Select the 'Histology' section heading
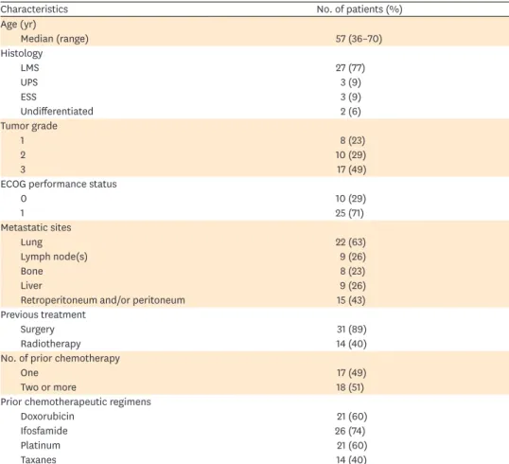Viewport: 509px width, 464px height. coord(22,53)
